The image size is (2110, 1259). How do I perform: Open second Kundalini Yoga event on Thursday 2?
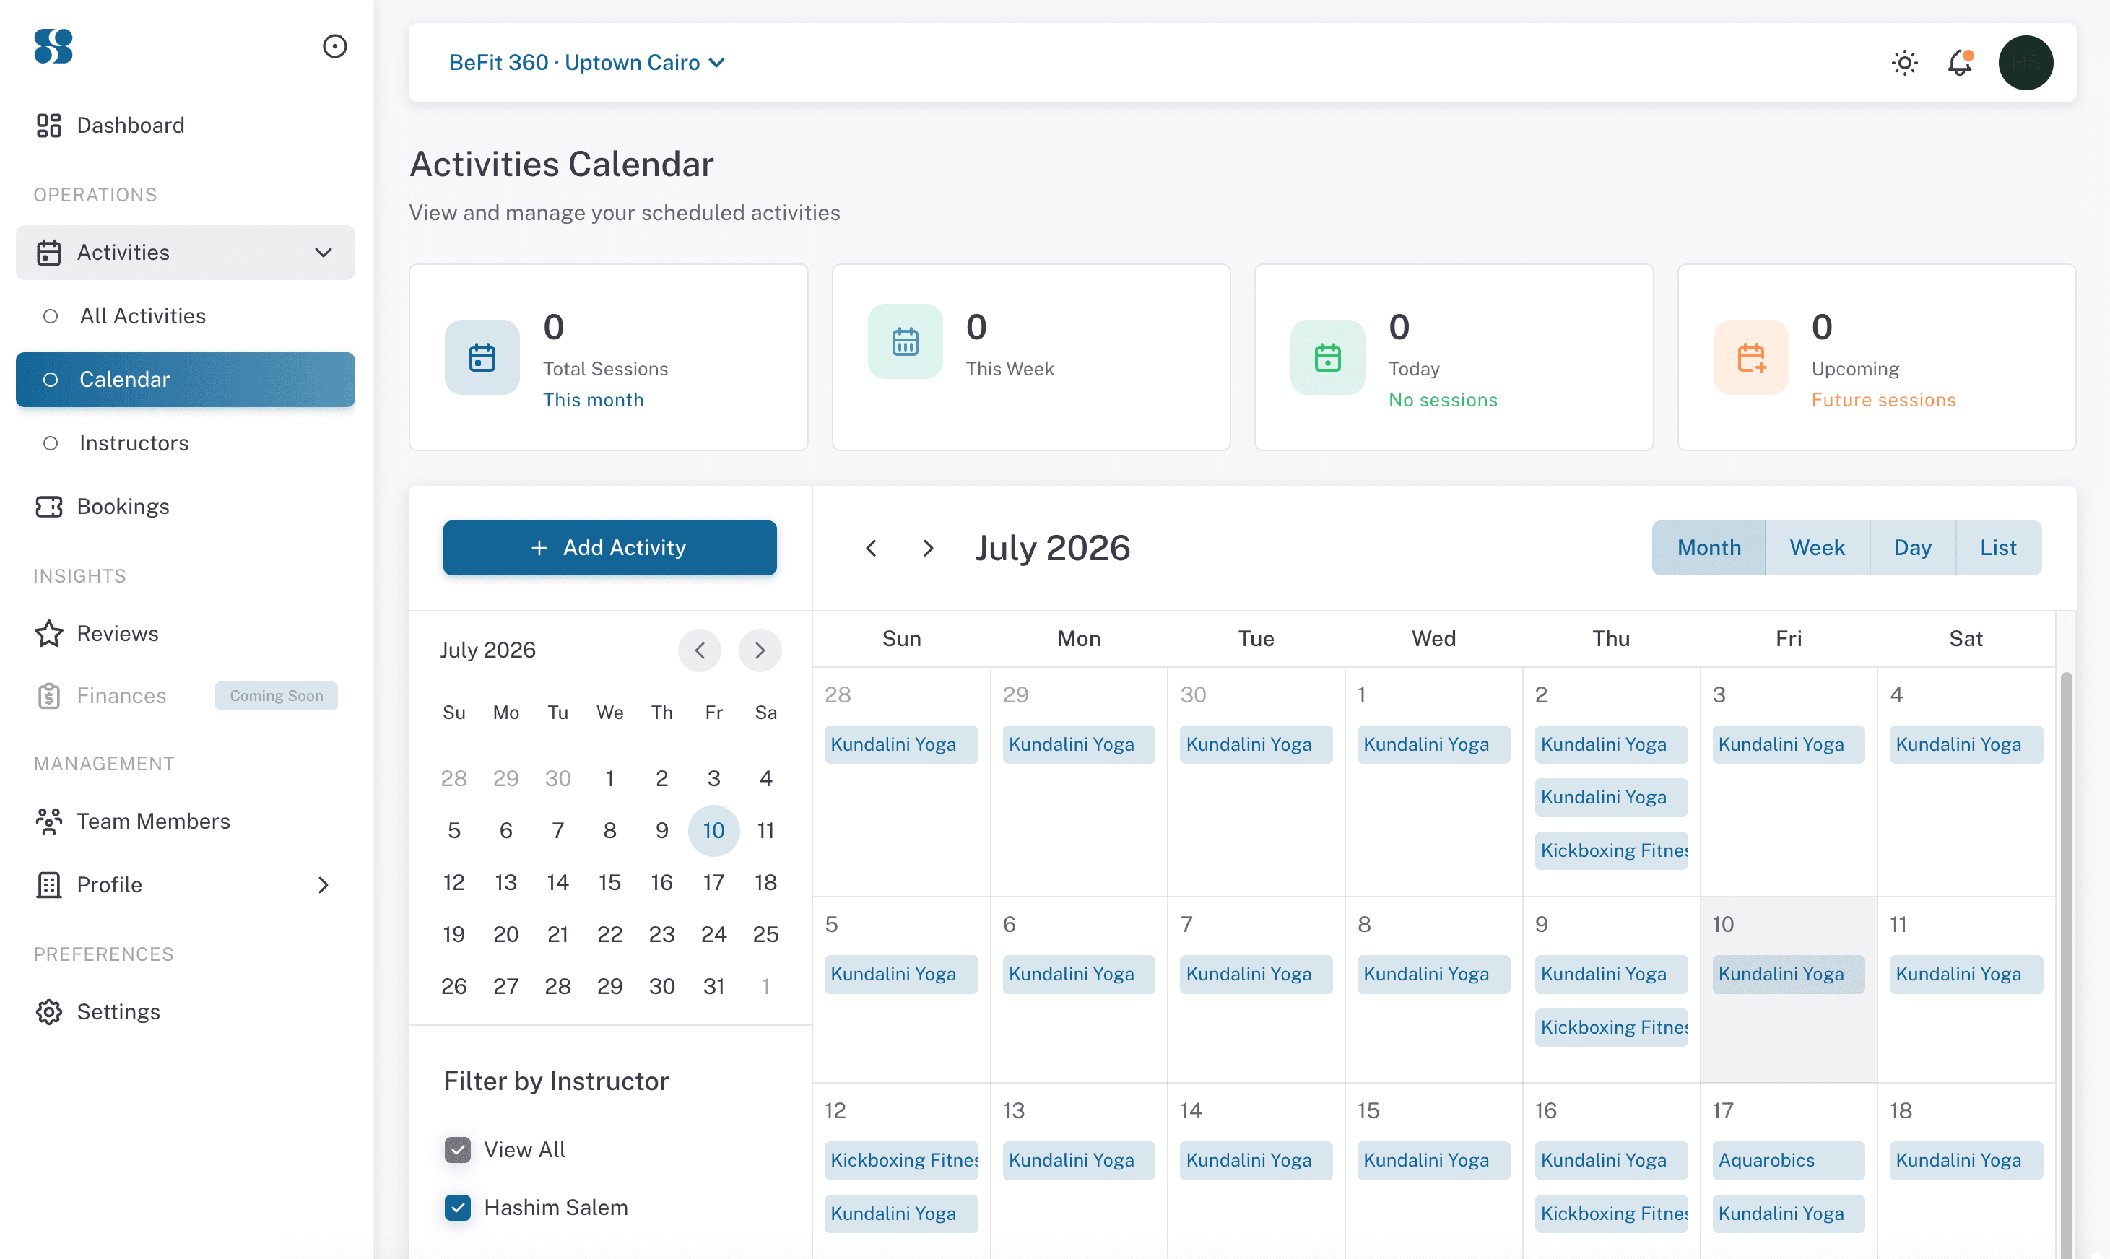click(x=1611, y=798)
